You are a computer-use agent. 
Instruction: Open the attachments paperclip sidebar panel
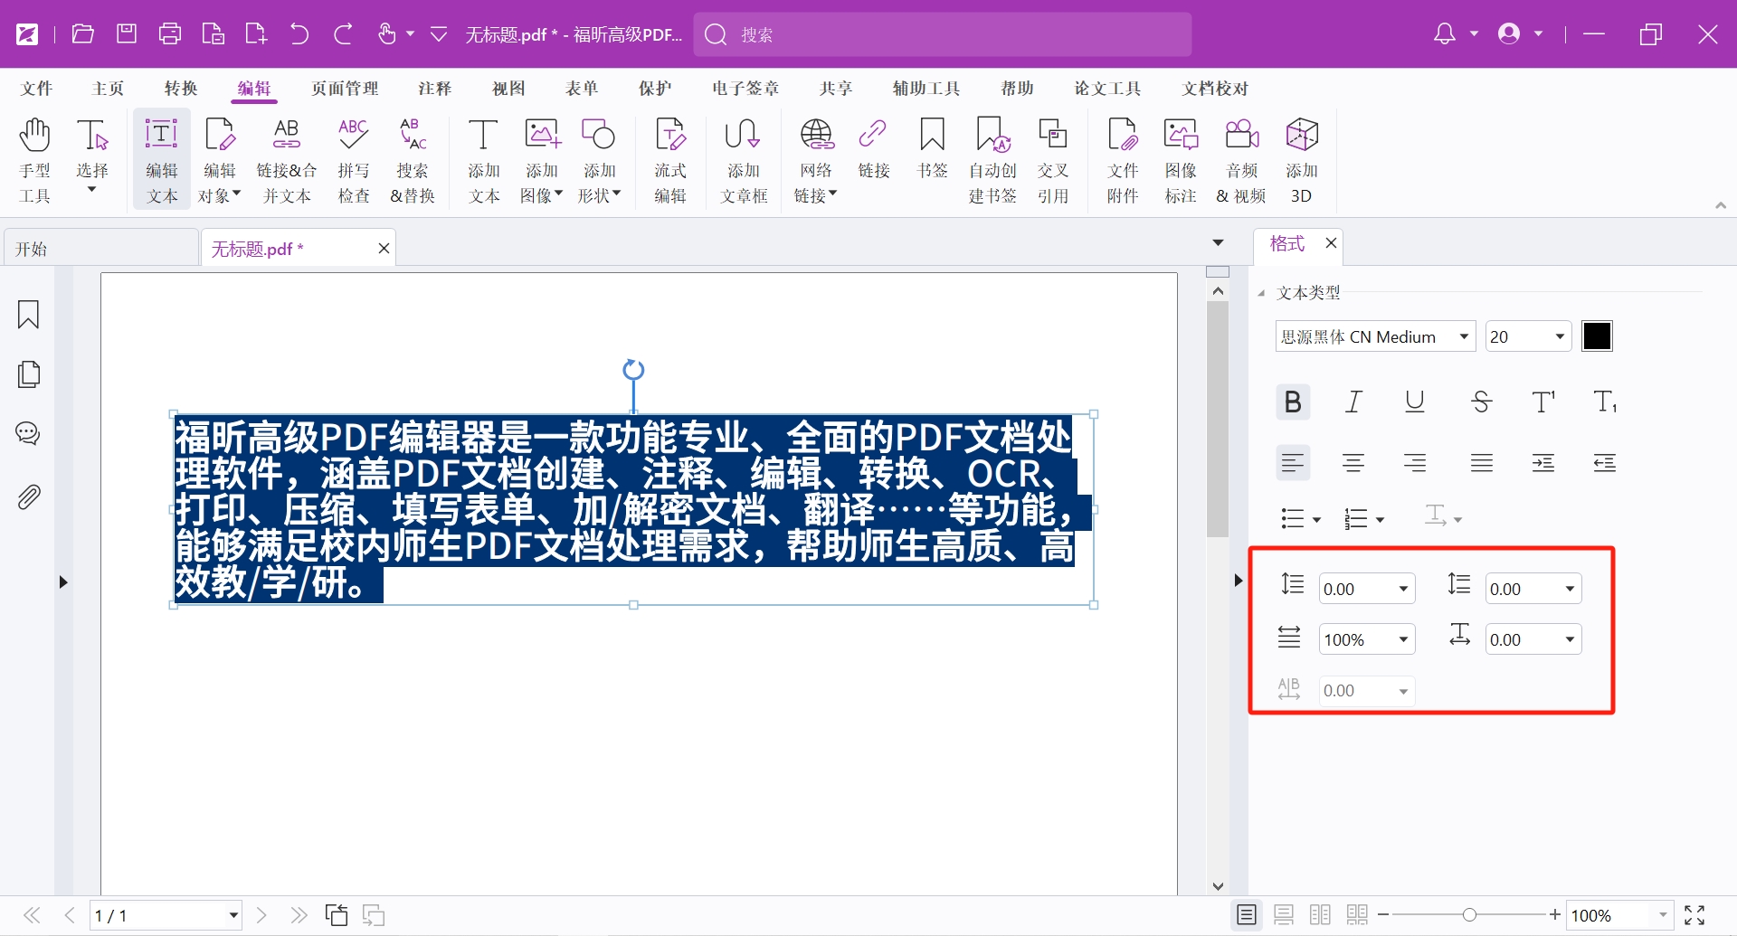point(29,496)
